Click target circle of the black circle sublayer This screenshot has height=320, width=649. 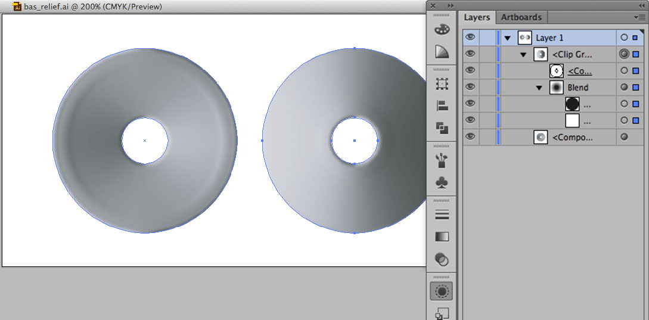pyautogui.click(x=624, y=104)
